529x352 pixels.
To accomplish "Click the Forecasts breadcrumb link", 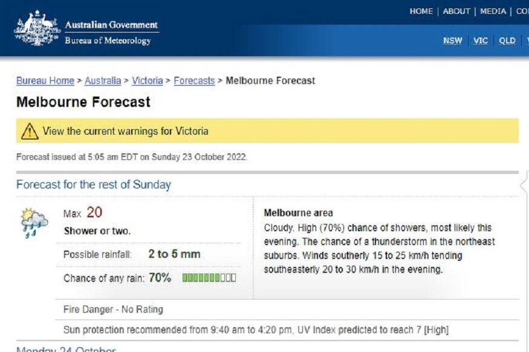I will (x=194, y=80).
